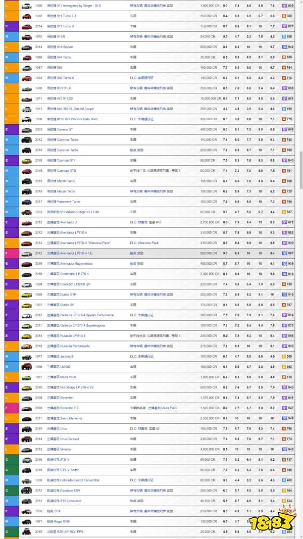Open the 918 Spyder car thumbnail

pyautogui.click(x=26, y=47)
